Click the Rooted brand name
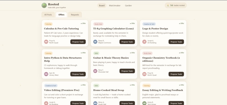The image size is (227, 105). tap(54, 4)
